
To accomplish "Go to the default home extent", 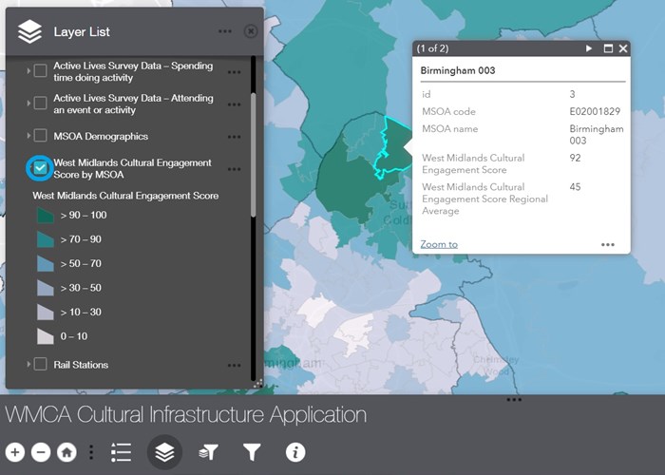I will coord(66,453).
